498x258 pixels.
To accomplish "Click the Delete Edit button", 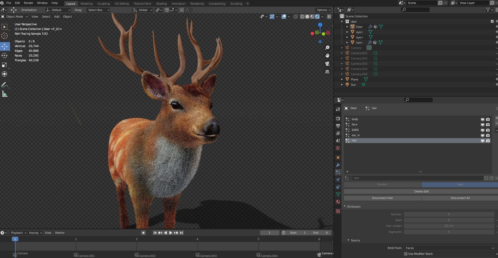I will point(421,191).
